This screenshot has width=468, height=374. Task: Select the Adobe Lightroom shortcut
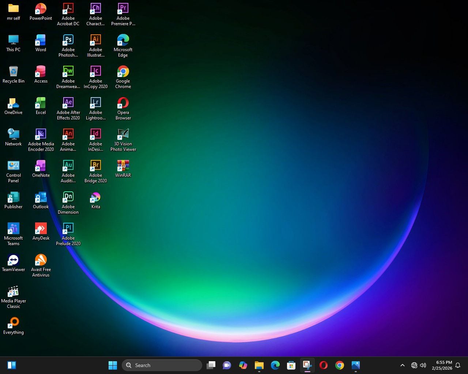click(95, 108)
